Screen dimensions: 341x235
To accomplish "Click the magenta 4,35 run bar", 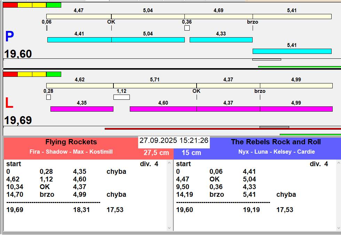I will pyautogui.click(x=82, y=109).
